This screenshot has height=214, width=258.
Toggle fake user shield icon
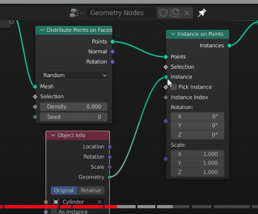coord(163,13)
